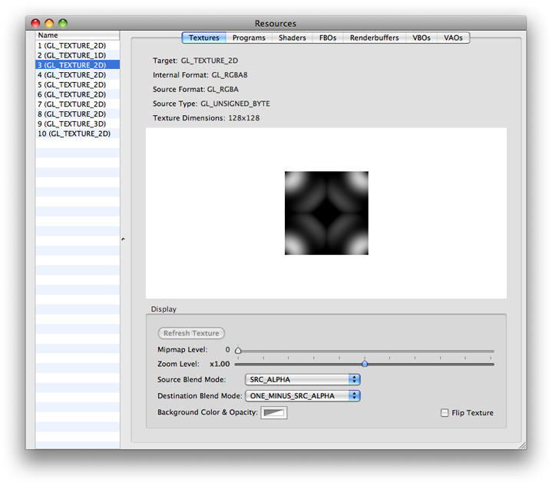Click the Background Color & Opacity swatch
The height and width of the screenshot is (485, 552).
point(274,413)
